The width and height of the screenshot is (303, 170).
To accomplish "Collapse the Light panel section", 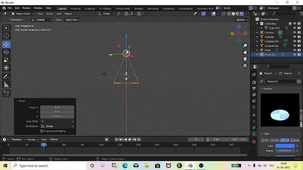I will click(x=262, y=134).
